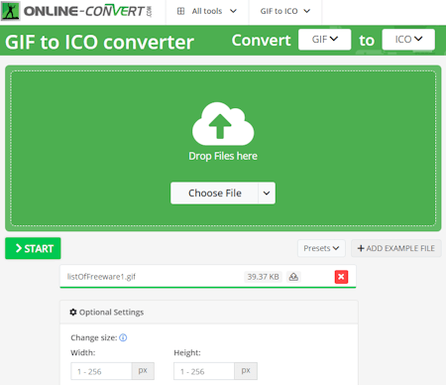Viewport: 446px width, 385px height.
Task: Click the px unit label next to Width
Action: pos(143,371)
